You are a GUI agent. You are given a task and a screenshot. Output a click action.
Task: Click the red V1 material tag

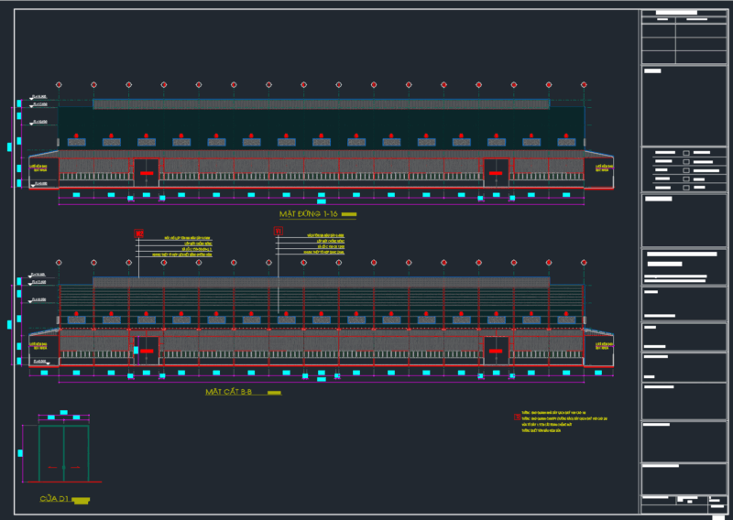[279, 233]
